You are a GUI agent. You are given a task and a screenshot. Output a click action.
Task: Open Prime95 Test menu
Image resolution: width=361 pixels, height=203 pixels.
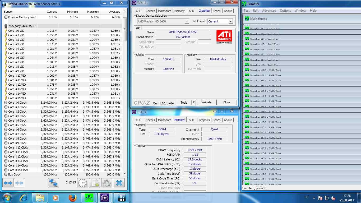pos(247,11)
